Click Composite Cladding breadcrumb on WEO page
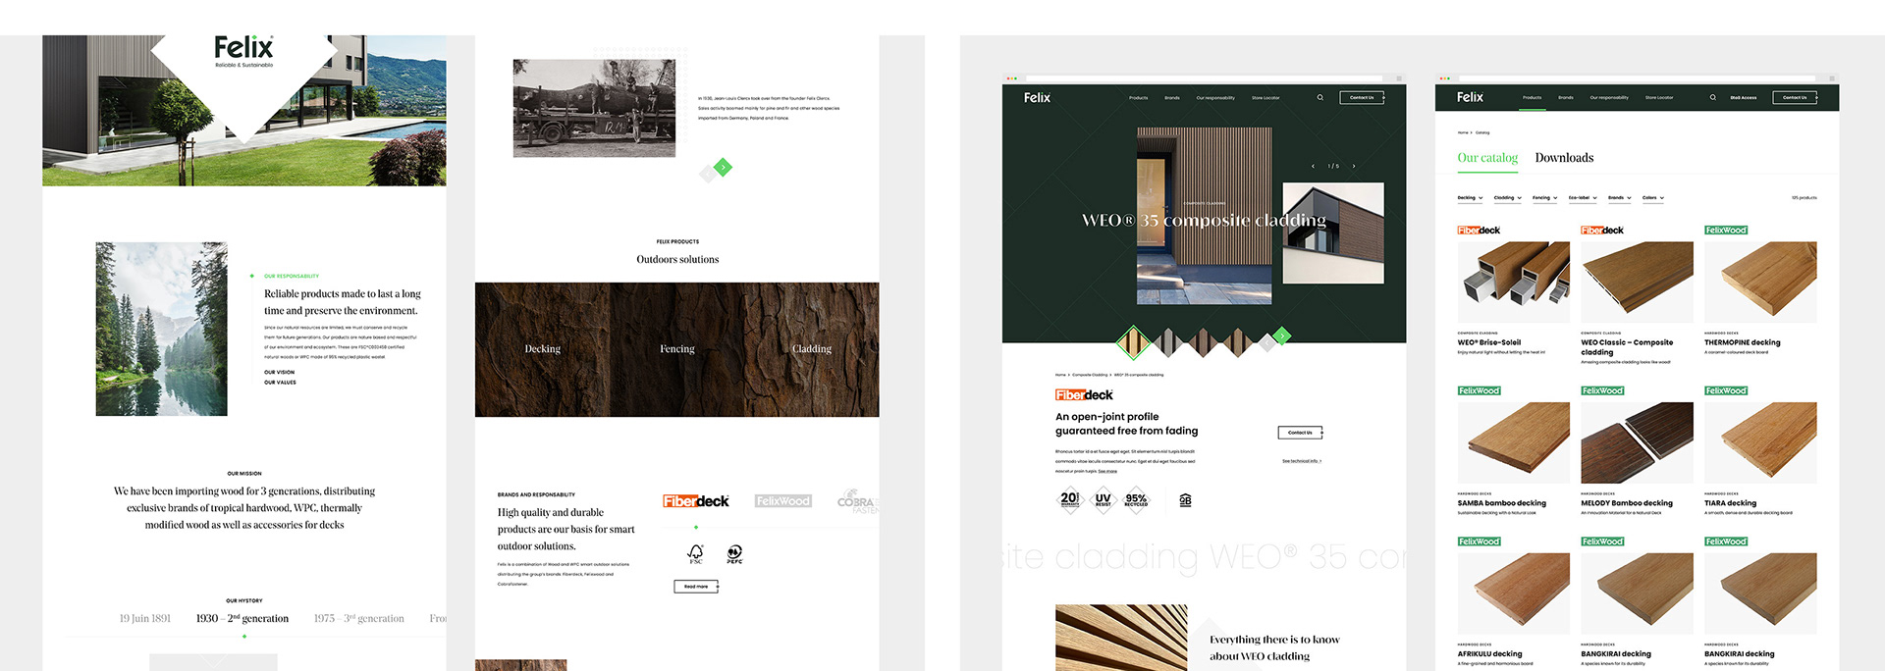 coord(1090,375)
